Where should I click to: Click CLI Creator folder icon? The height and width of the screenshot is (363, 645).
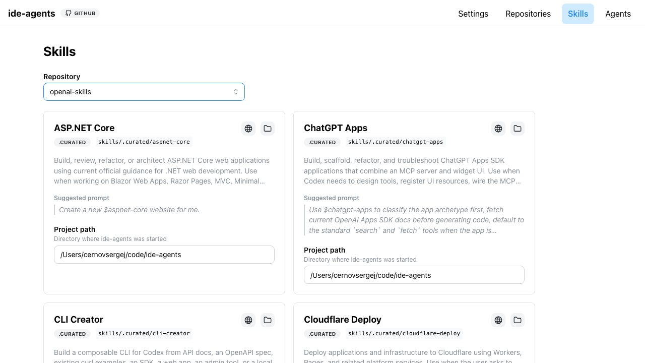point(268,320)
